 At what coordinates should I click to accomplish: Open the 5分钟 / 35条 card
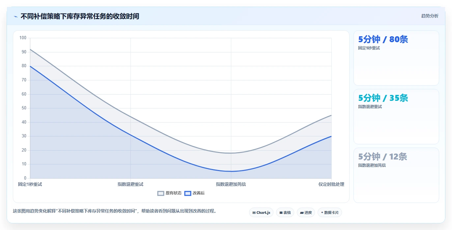396,117
